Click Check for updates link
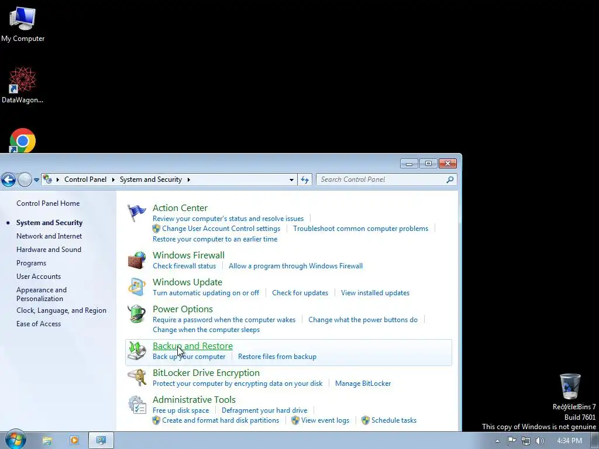Screen dimensions: 599x449 [300, 293]
